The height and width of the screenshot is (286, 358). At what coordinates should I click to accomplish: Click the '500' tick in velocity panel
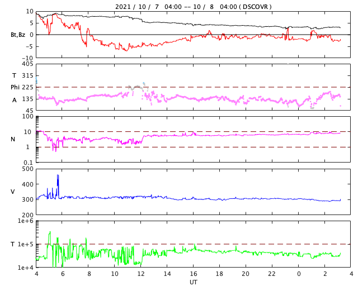coord(27,169)
